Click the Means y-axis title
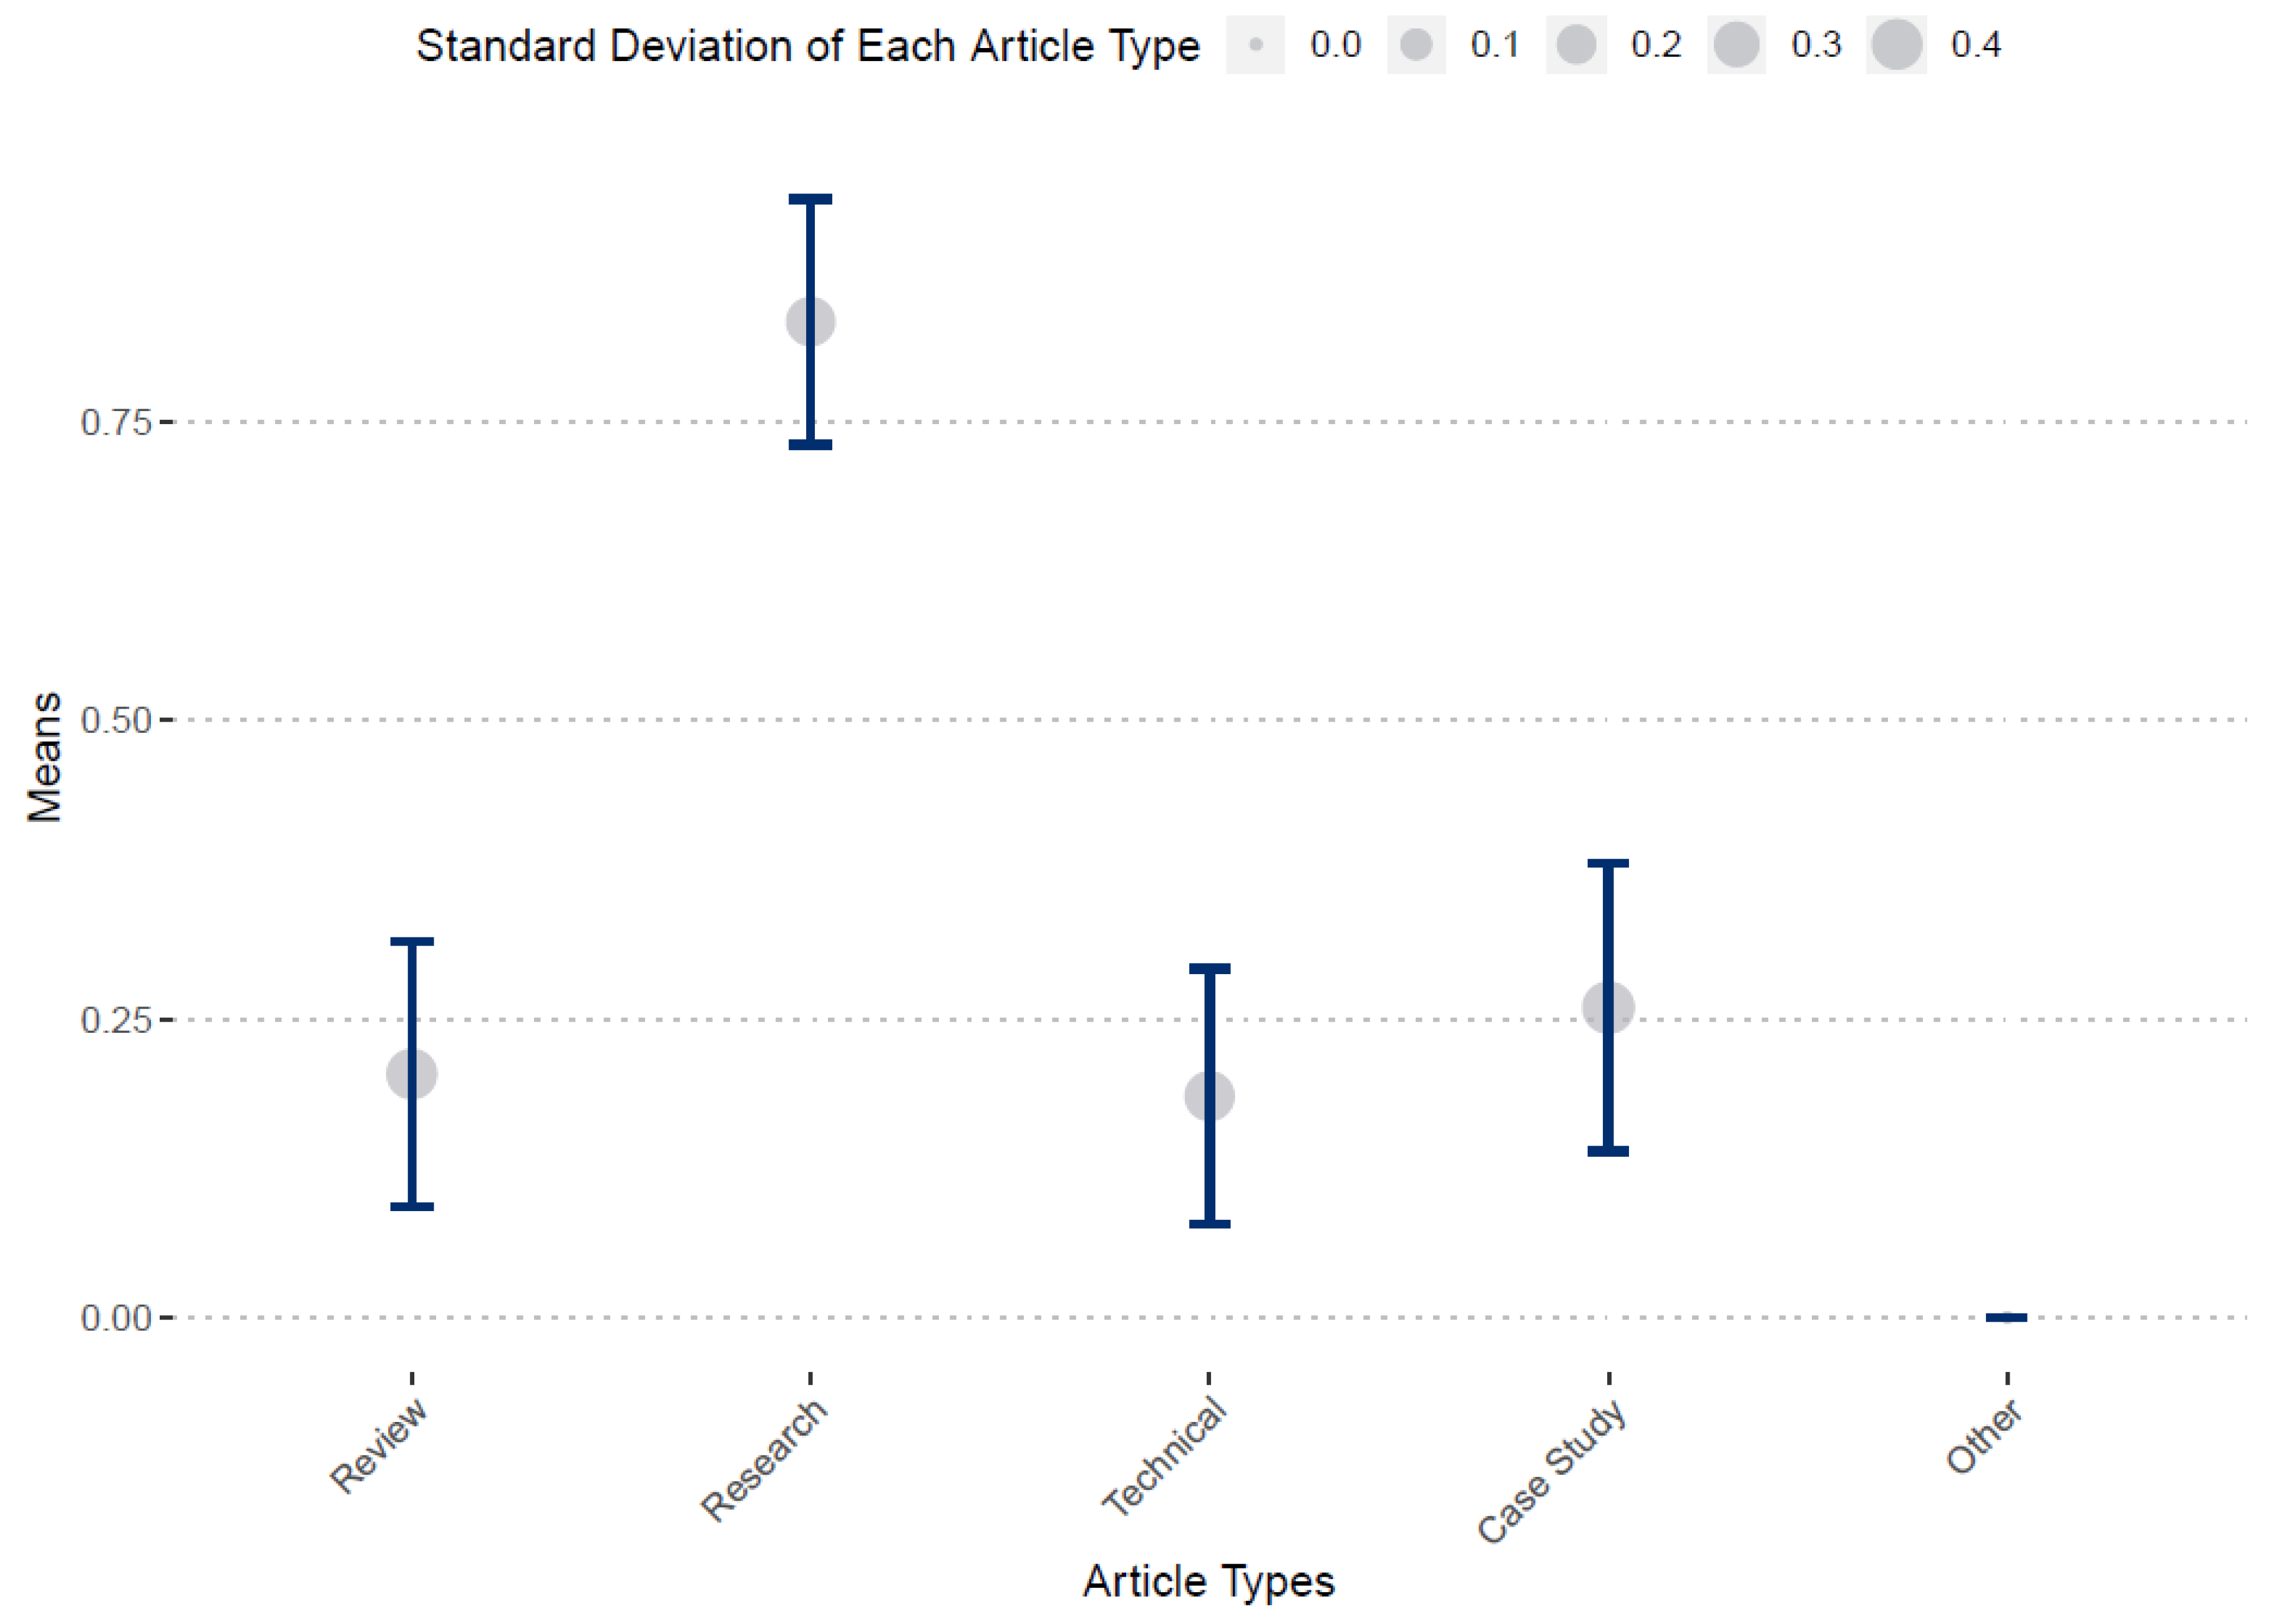2276x1624 pixels. [x=45, y=757]
